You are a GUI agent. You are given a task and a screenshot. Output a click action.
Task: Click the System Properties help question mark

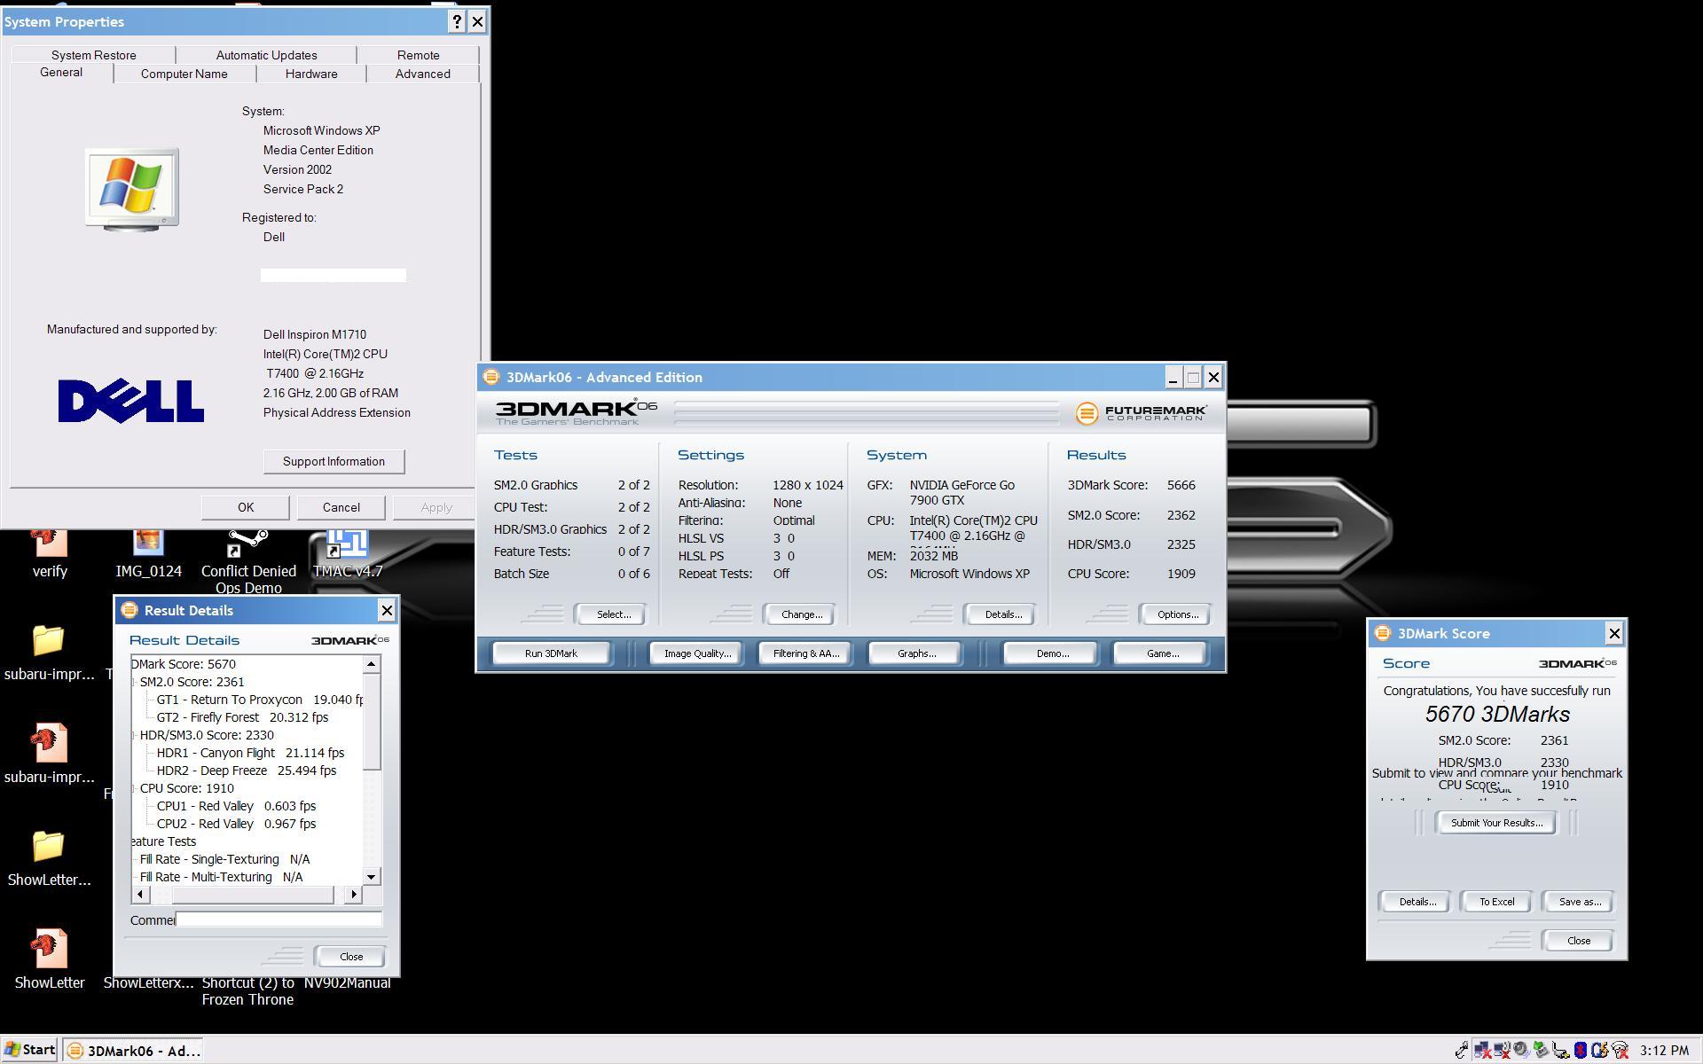point(457,21)
